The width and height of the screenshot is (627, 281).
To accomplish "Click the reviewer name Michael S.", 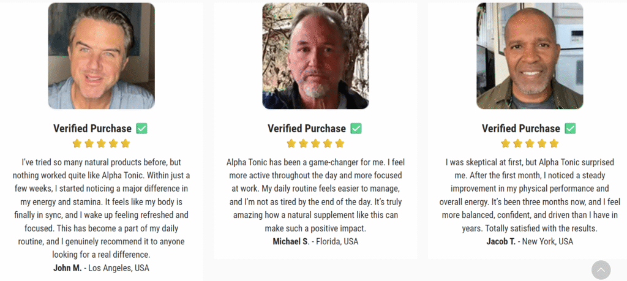I will 291,241.
